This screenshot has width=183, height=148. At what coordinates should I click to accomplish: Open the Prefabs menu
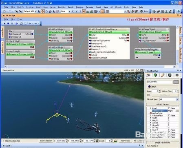pyautogui.click(x=62, y=7)
